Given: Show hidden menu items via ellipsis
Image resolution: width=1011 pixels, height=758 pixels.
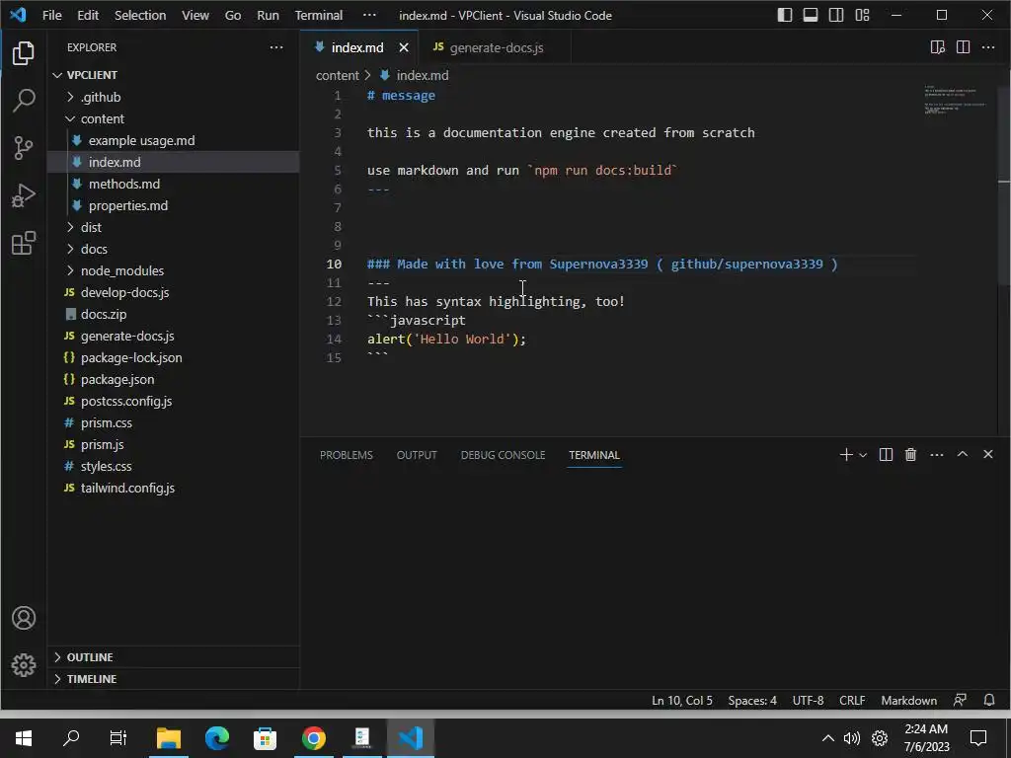Looking at the screenshot, I should click(369, 15).
